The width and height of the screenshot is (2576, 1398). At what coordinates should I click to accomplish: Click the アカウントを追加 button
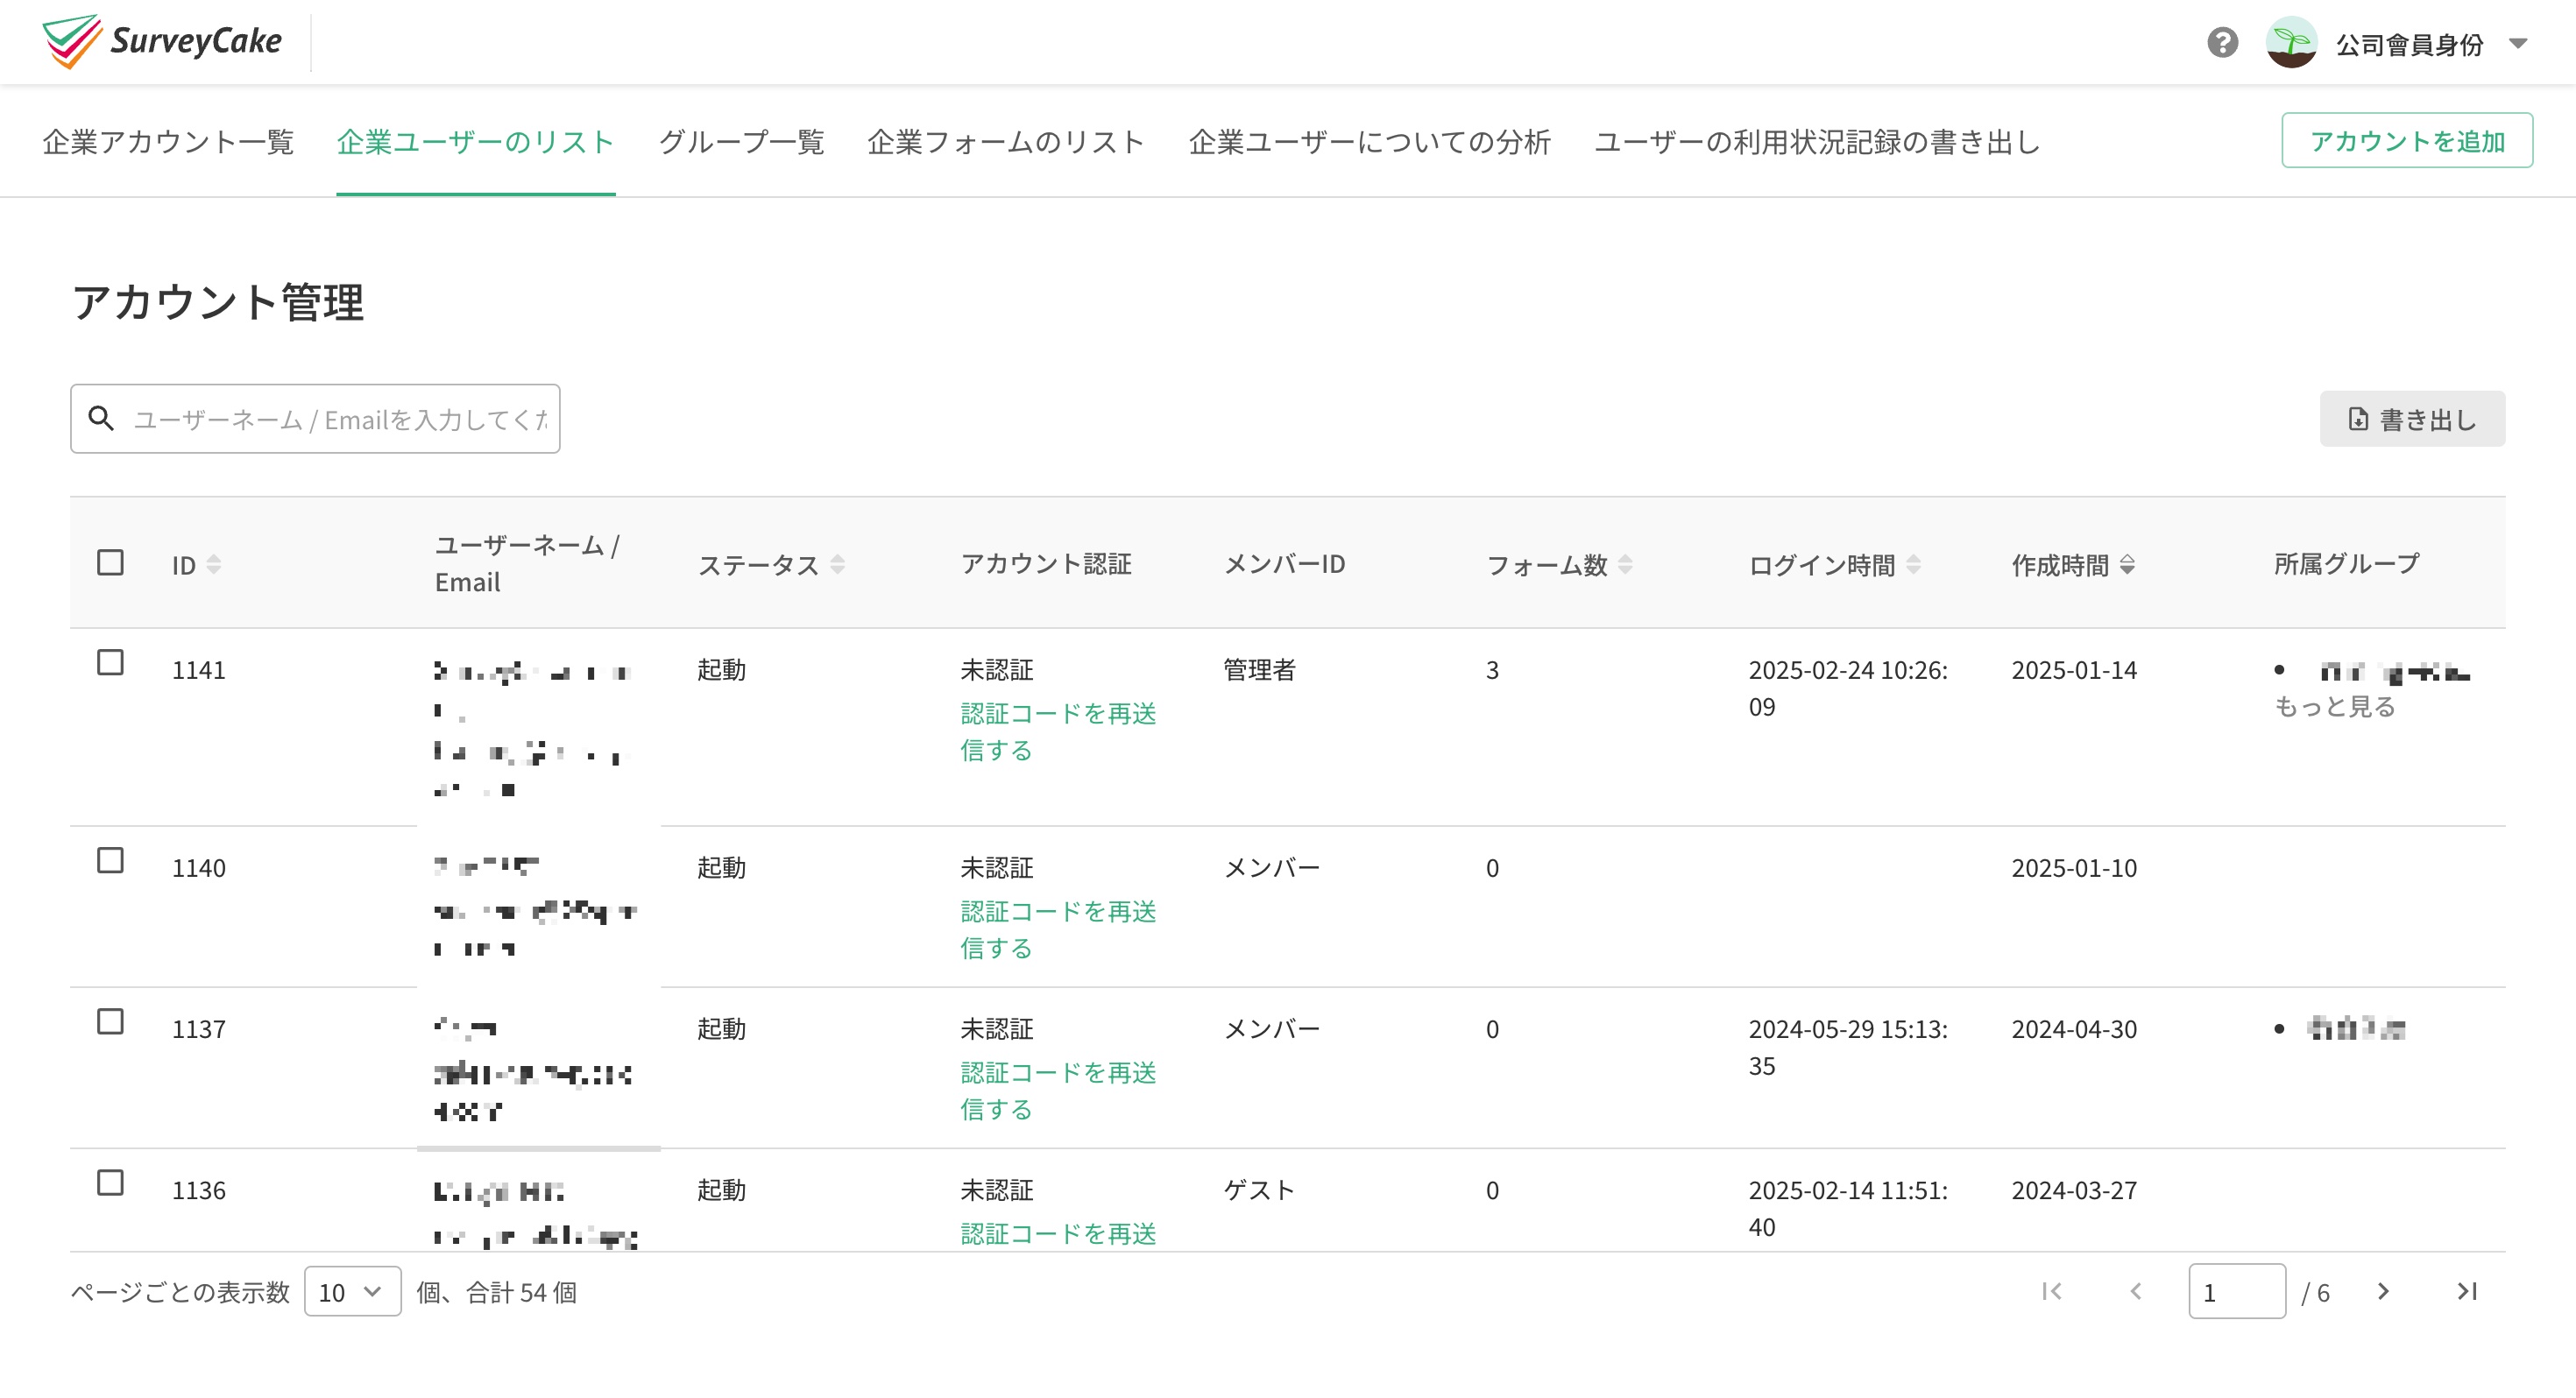coord(2407,141)
